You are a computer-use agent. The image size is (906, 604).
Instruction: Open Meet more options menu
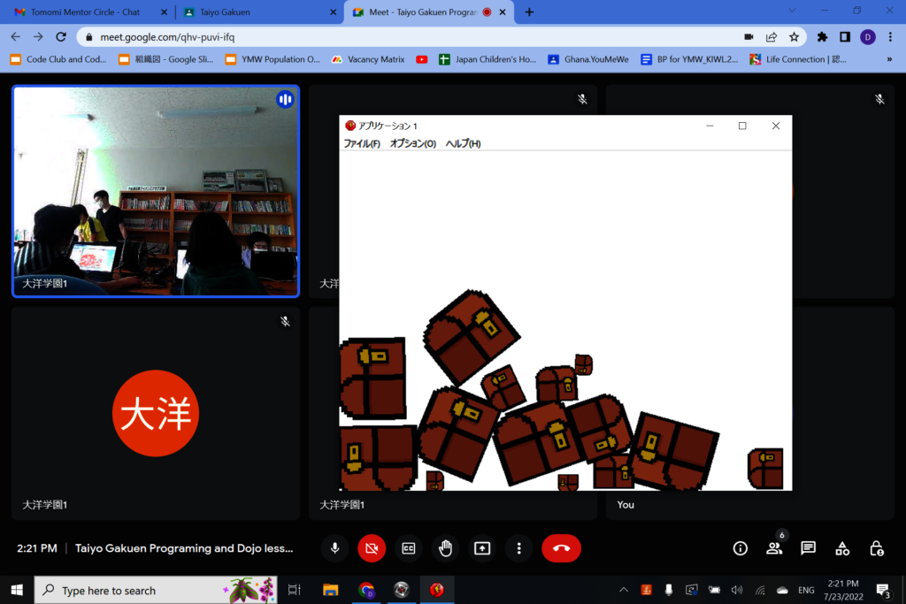tap(518, 548)
